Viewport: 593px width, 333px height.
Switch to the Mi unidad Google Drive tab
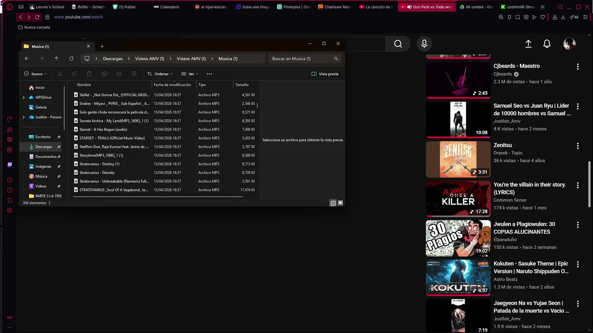[x=476, y=7]
